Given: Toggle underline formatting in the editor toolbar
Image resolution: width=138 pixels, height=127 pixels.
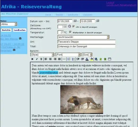Looking at the screenshot, I should (x=41, y=59).
